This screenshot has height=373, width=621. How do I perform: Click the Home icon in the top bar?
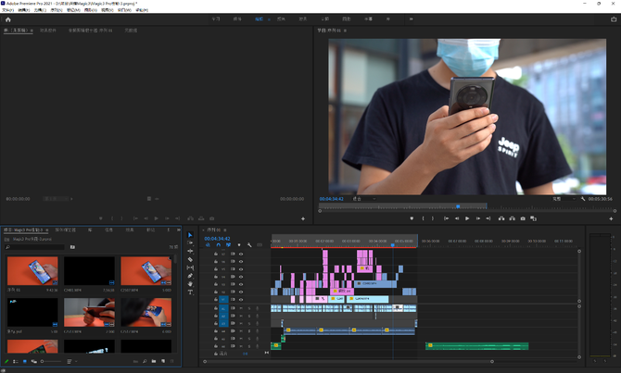[x=8, y=19]
